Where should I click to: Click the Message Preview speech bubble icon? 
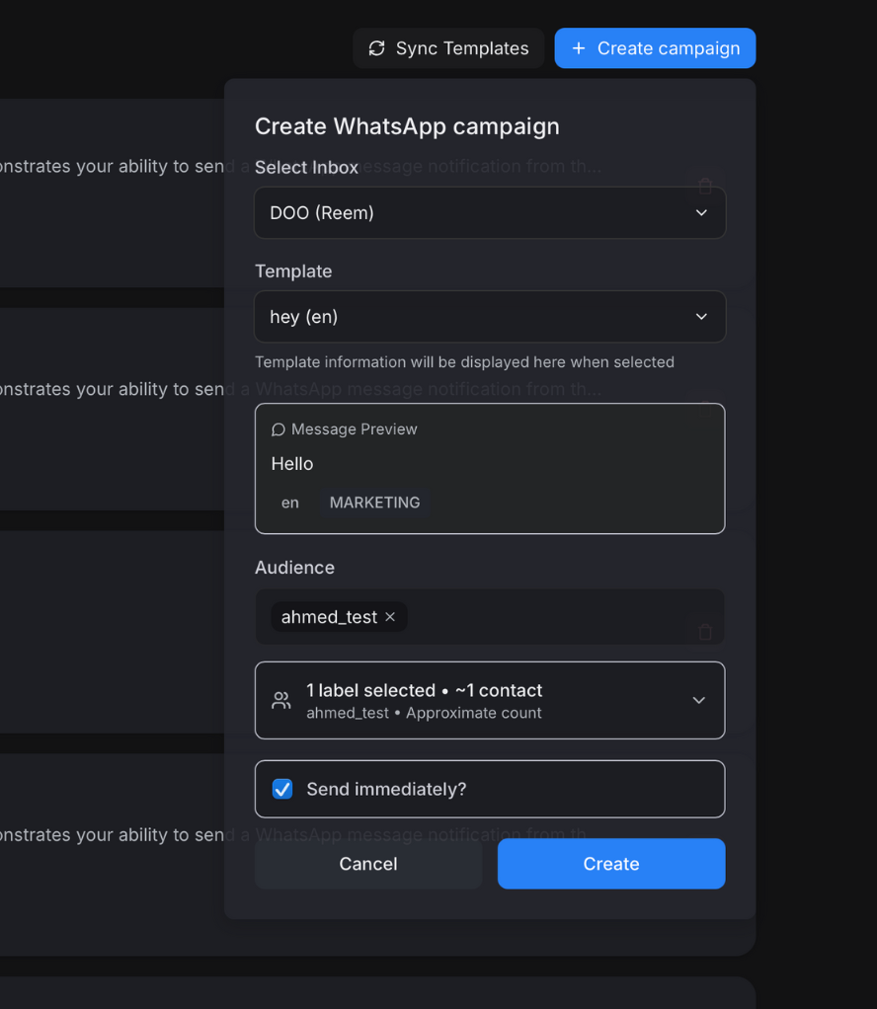279,429
